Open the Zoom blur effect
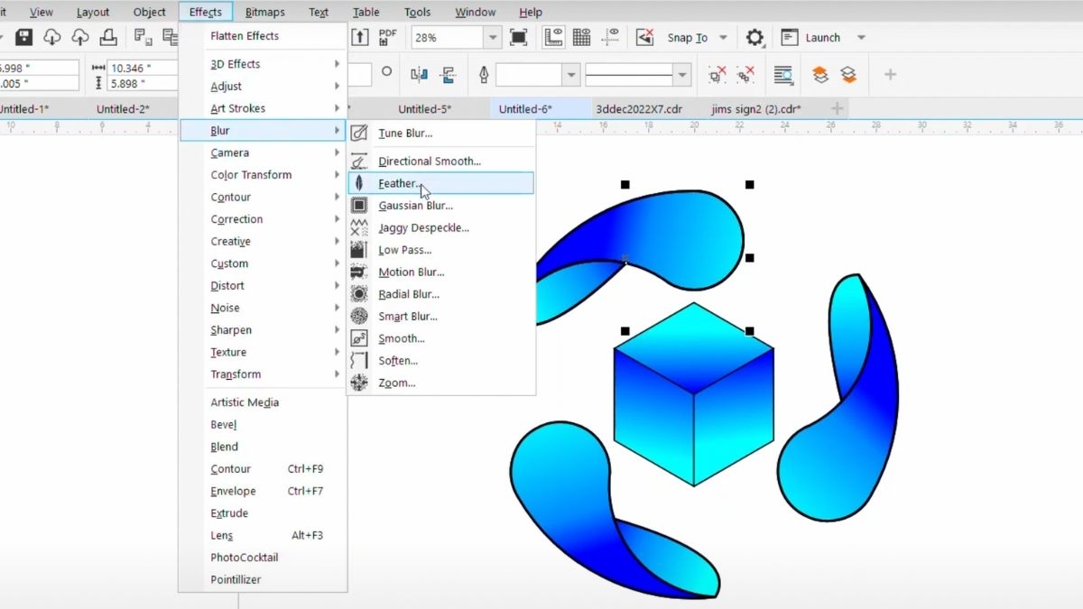This screenshot has width=1083, height=609. pyautogui.click(x=397, y=383)
